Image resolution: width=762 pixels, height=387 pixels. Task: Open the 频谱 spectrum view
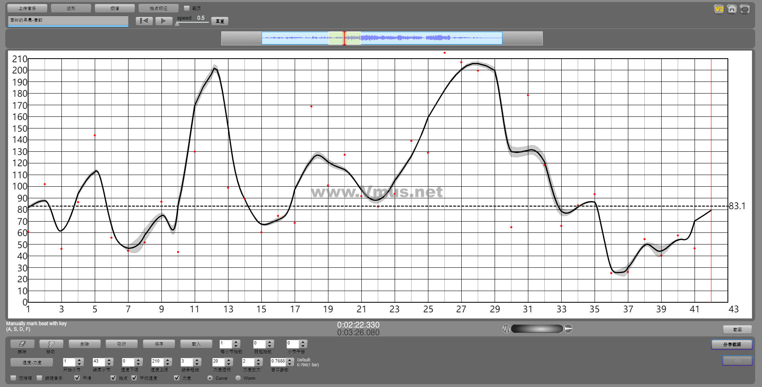click(114, 8)
